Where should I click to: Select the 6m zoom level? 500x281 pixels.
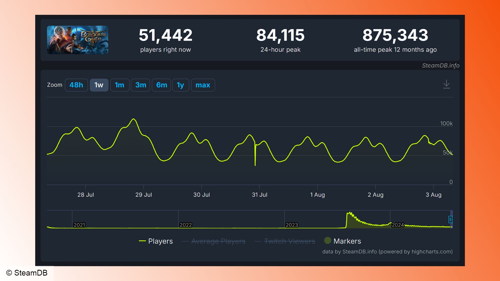coord(160,85)
